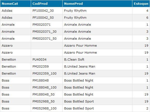
Task: Click the CodProd column header
Action: (x=47, y=4)
